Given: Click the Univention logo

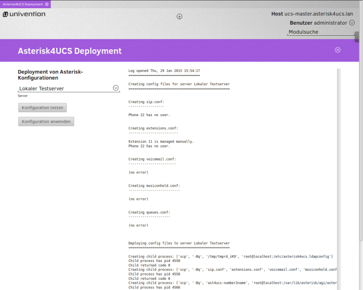Looking at the screenshot, I should pyautogui.click(x=24, y=14).
